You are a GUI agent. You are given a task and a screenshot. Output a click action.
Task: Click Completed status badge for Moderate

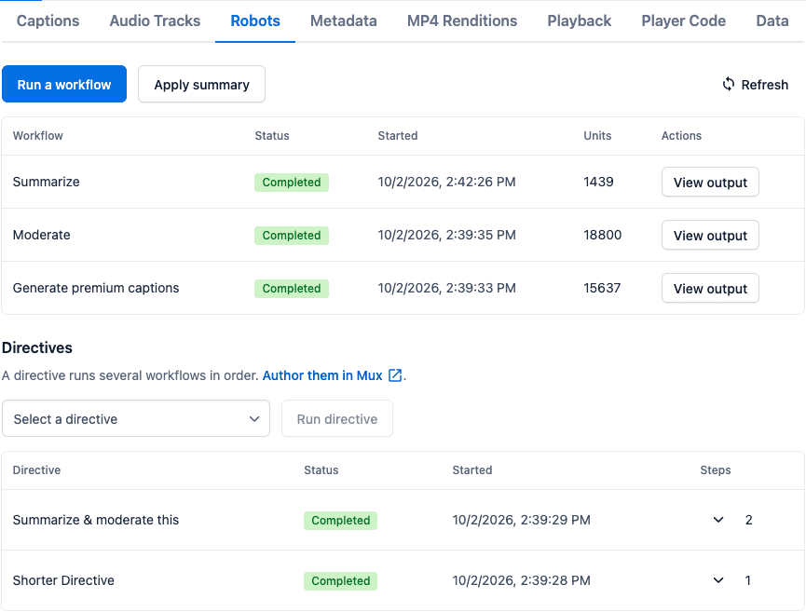(x=292, y=236)
